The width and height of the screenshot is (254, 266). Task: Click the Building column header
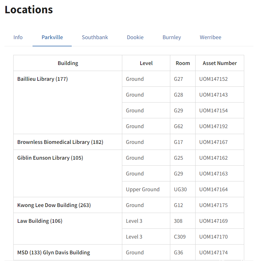(68, 63)
